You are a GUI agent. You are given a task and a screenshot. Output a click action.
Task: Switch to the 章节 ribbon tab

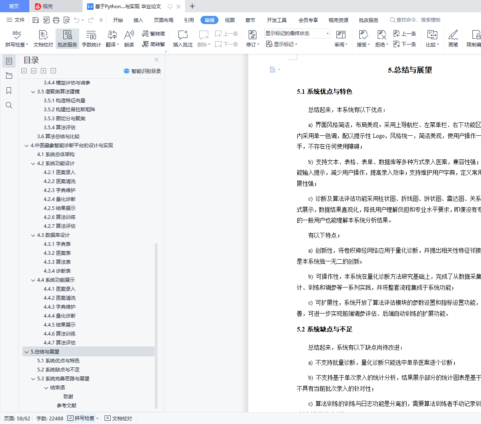pos(250,20)
